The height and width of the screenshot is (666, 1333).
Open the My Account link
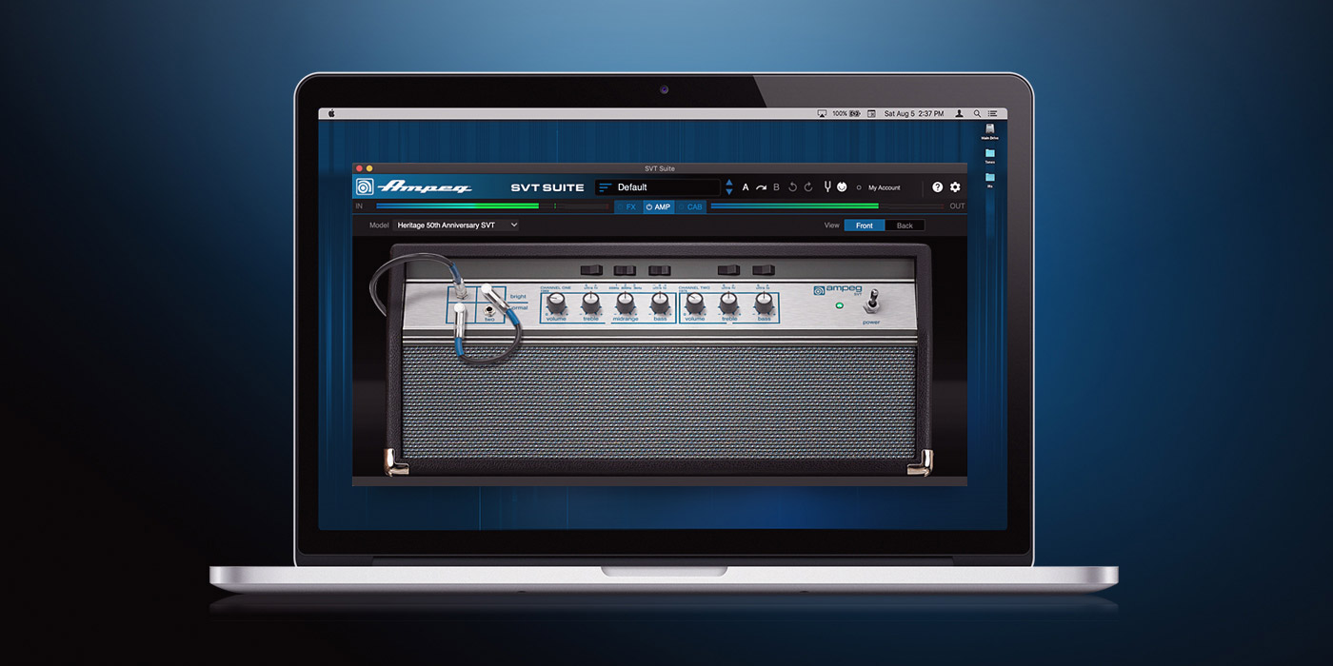(884, 187)
